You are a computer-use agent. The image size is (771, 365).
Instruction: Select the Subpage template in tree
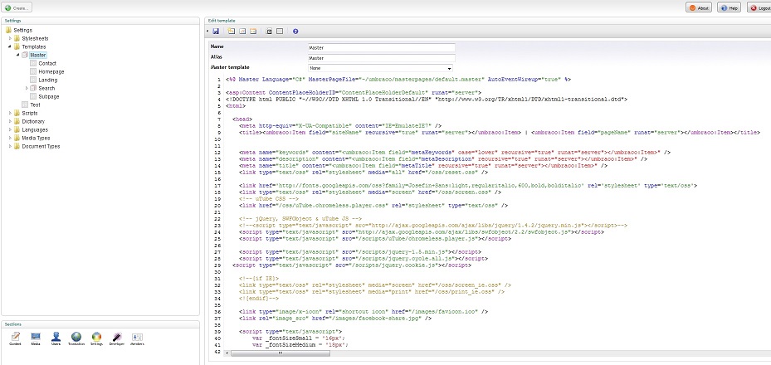click(48, 96)
